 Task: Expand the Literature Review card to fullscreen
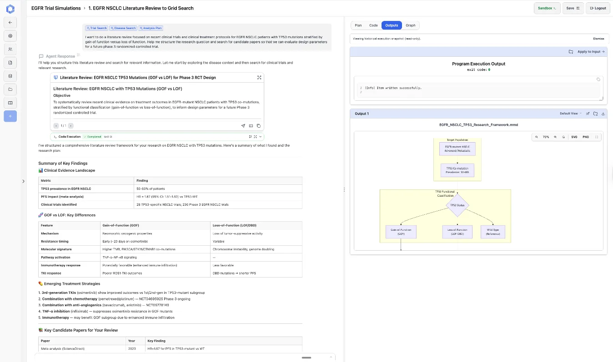(x=259, y=78)
